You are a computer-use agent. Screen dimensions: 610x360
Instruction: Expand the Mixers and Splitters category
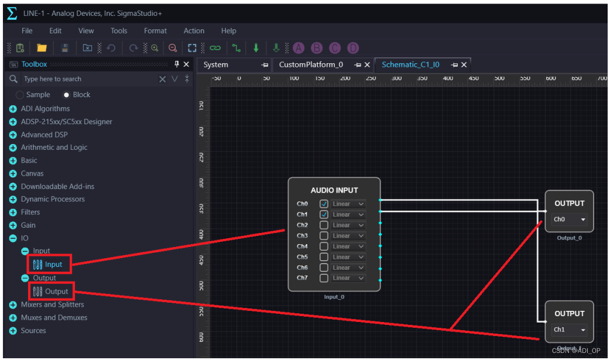pos(13,305)
